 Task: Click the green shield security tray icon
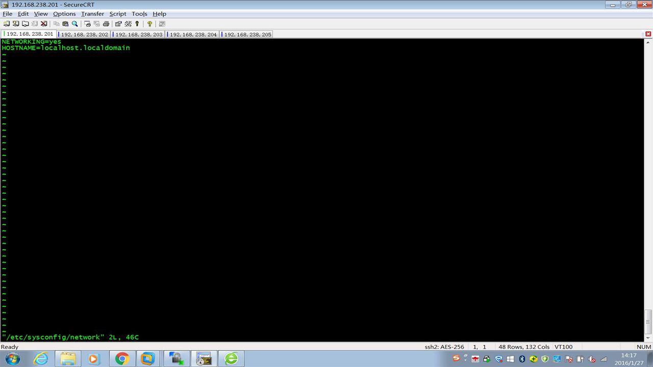pyautogui.click(x=545, y=359)
